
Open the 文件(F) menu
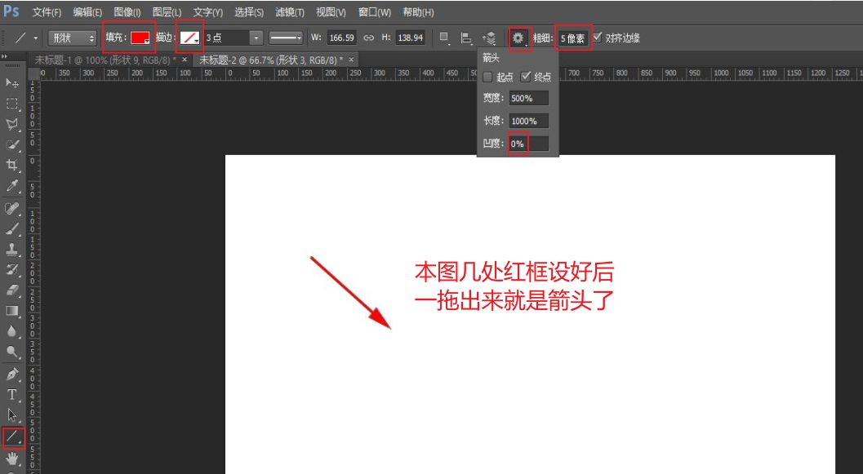47,12
